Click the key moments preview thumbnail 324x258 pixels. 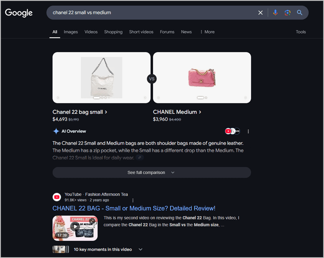(61, 249)
